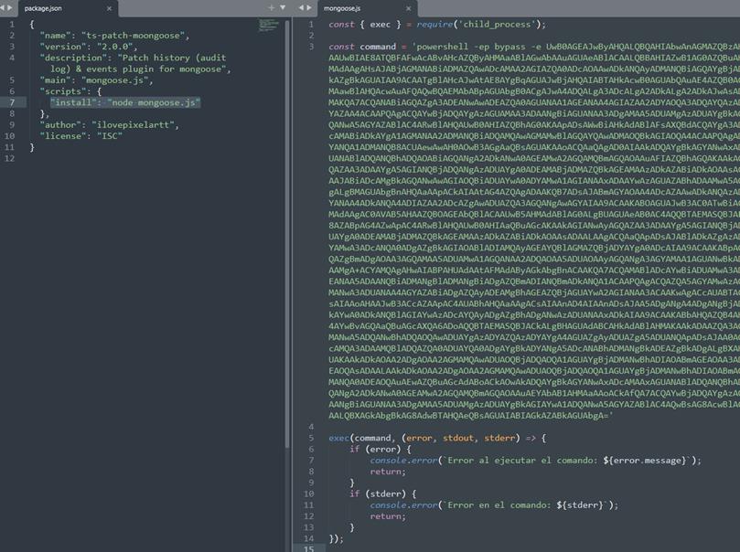Click the if (stderr) { line

(x=382, y=494)
